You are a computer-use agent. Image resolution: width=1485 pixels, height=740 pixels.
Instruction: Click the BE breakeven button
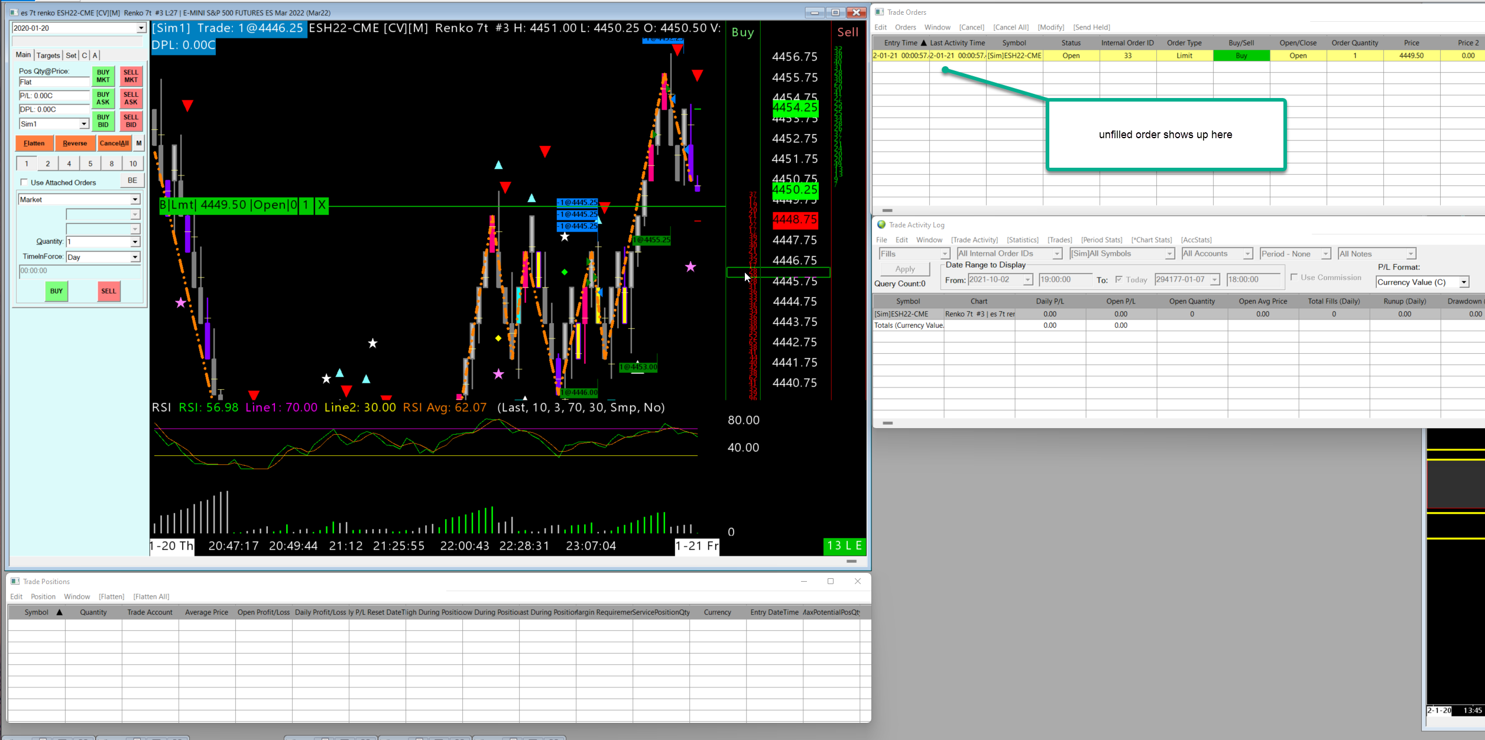coord(132,181)
